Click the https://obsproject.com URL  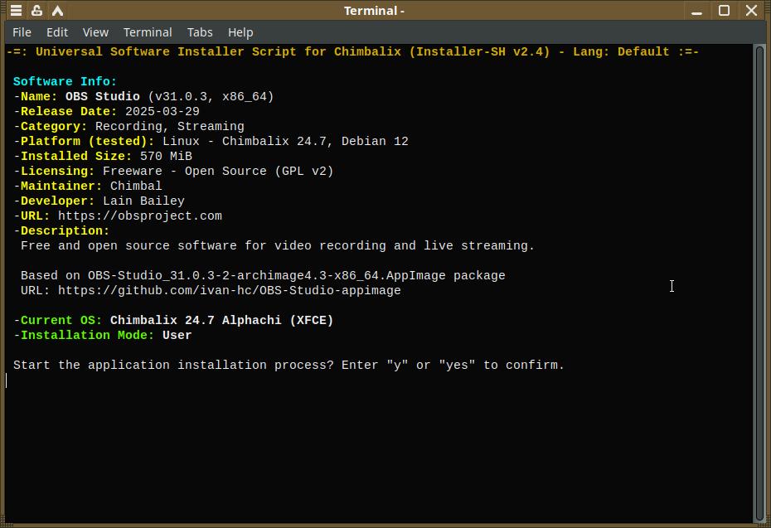click(x=140, y=216)
